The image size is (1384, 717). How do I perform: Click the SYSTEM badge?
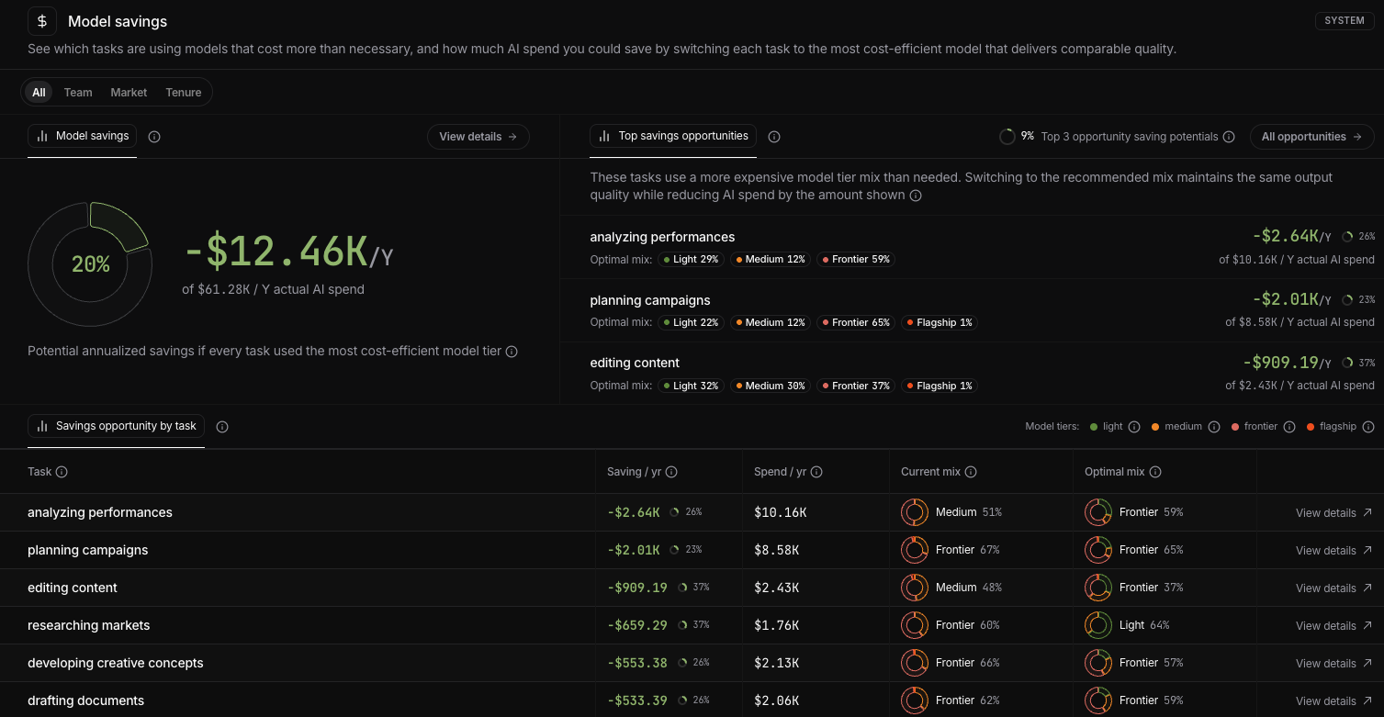pyautogui.click(x=1345, y=20)
